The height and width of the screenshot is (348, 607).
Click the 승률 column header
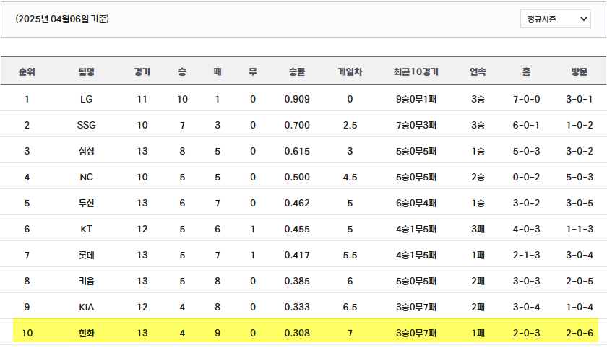tap(297, 71)
